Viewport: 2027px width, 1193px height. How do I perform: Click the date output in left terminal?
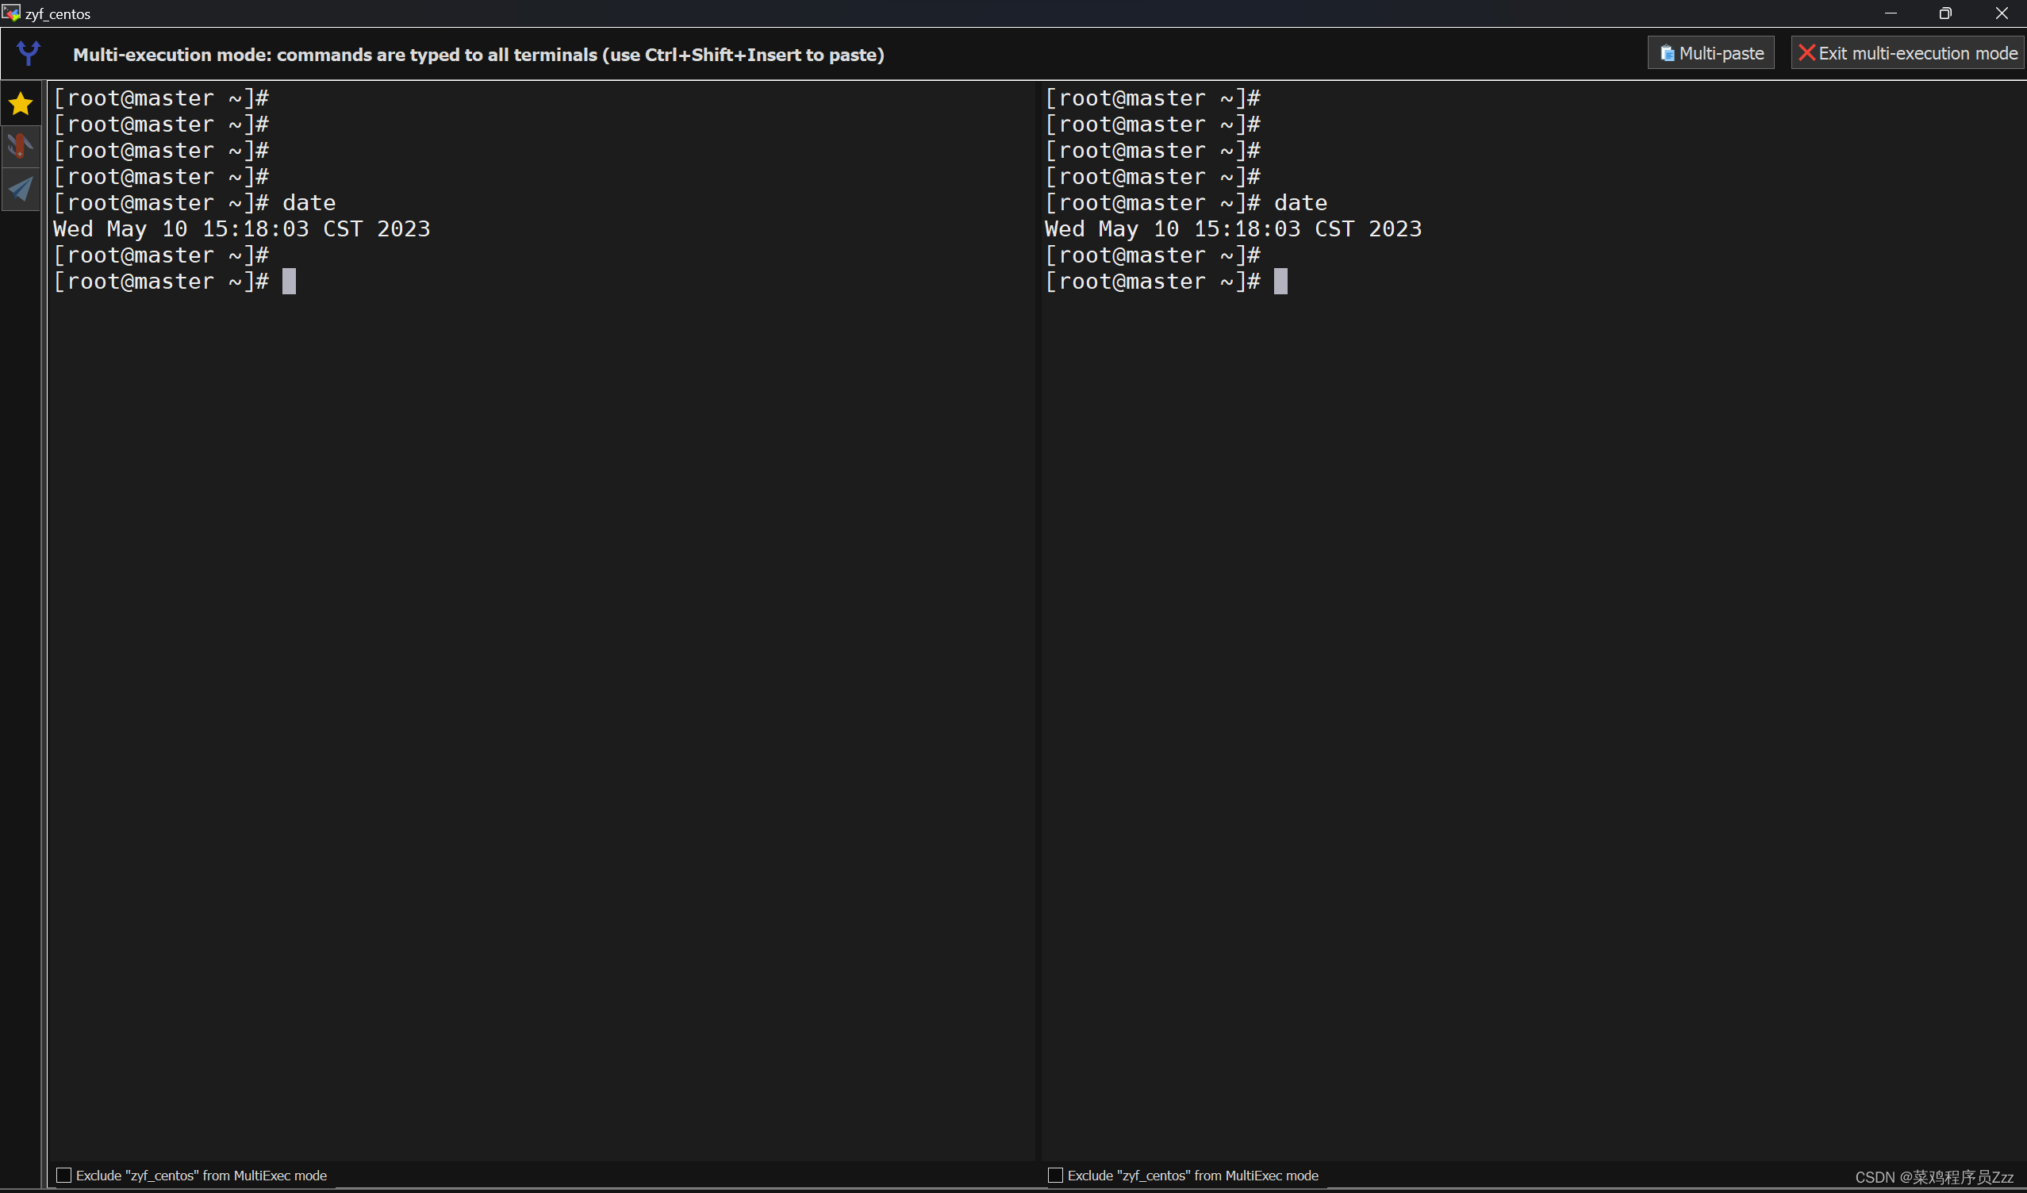(x=241, y=229)
